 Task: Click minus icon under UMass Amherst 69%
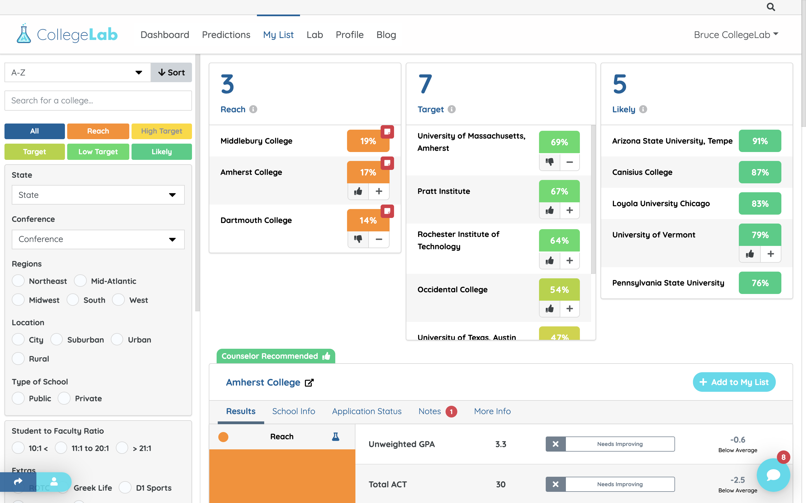pos(570,162)
